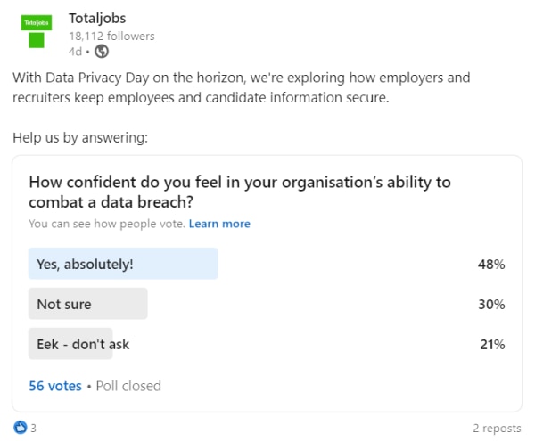535x441 pixels.
Task: Click the globe public visibility icon
Action: point(102,52)
